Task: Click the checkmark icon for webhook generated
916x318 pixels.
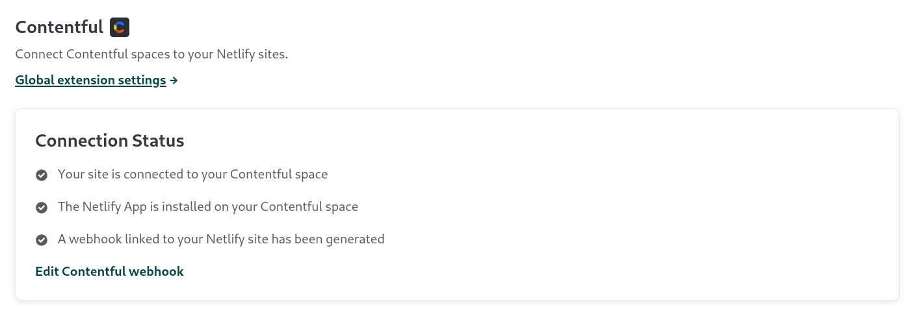Action: click(x=42, y=240)
